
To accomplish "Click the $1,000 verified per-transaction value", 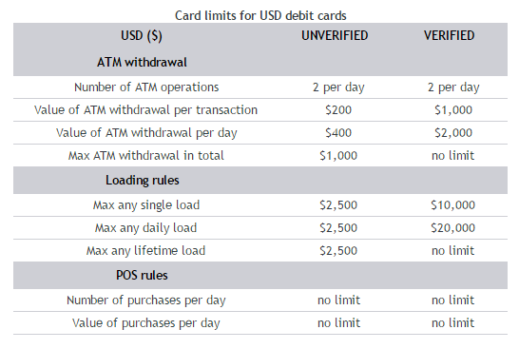I will click(453, 110).
